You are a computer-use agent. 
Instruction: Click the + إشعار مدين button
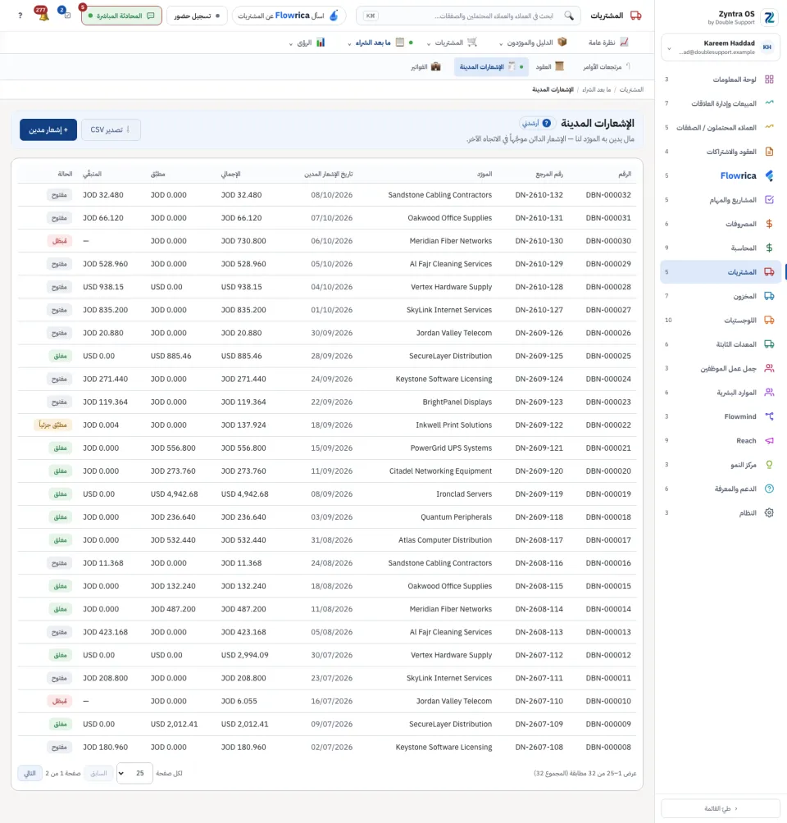point(48,130)
